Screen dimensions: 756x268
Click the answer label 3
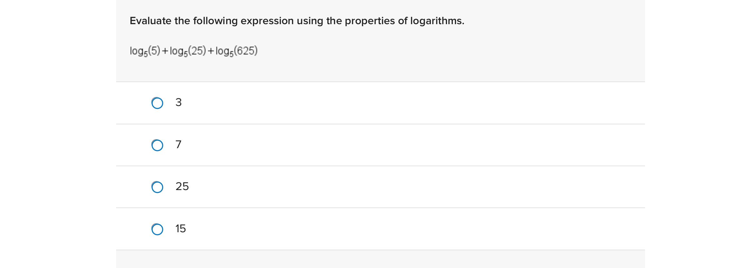point(178,102)
